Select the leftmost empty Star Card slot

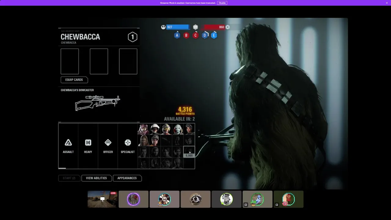click(70, 61)
